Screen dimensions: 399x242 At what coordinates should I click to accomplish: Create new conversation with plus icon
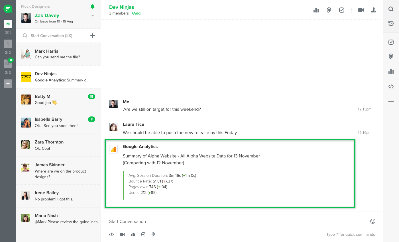coord(93,36)
